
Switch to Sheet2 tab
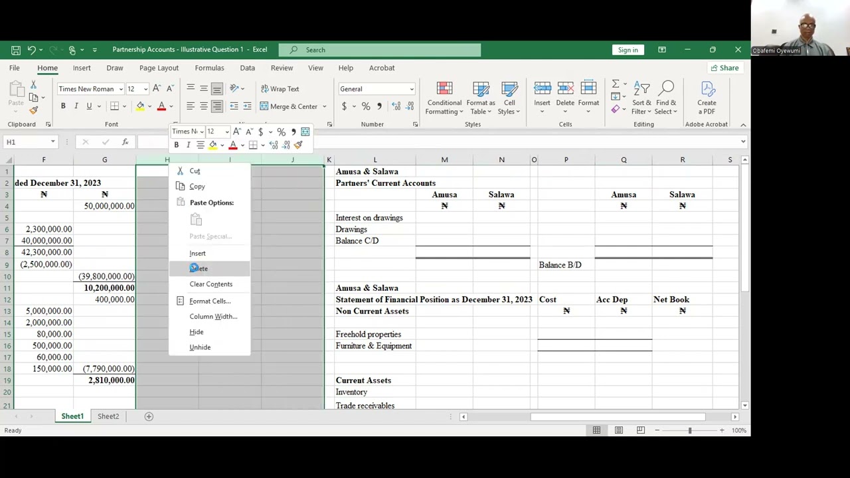(x=108, y=416)
